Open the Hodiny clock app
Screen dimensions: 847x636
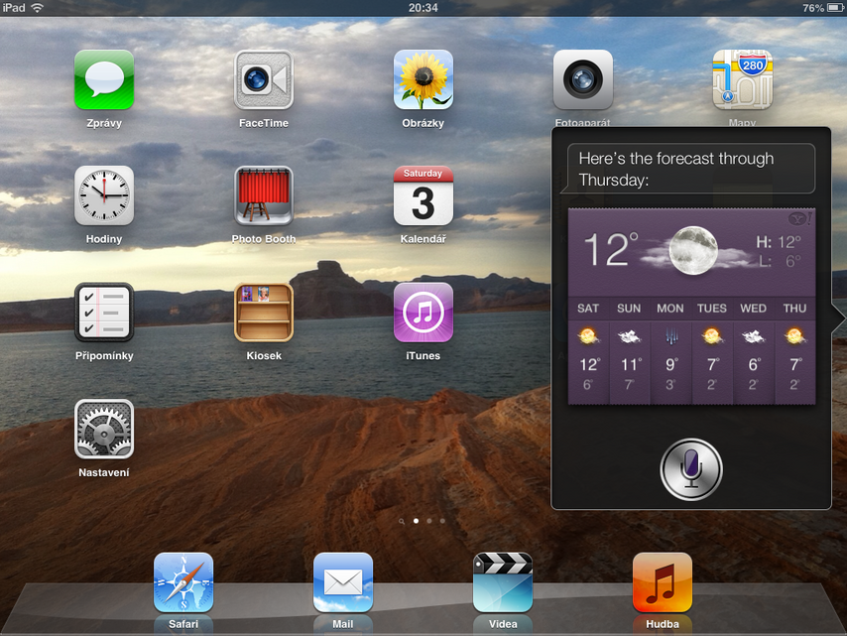point(104,195)
